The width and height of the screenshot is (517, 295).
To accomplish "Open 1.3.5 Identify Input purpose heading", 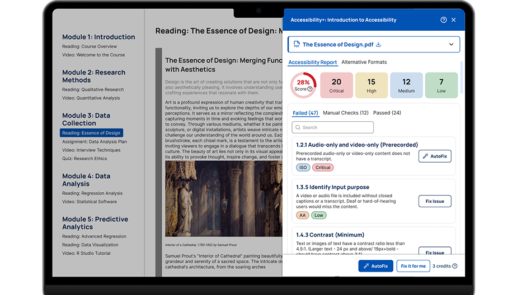I will 332,187.
